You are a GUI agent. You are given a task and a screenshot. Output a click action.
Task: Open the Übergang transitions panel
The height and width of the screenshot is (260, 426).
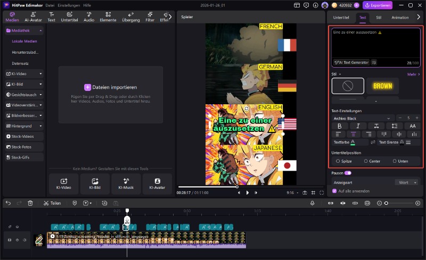[x=130, y=17]
